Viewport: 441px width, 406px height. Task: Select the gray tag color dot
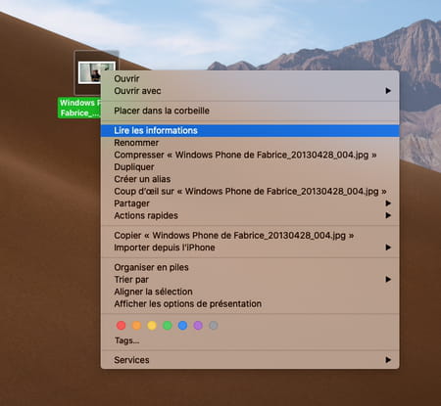pyautogui.click(x=214, y=325)
